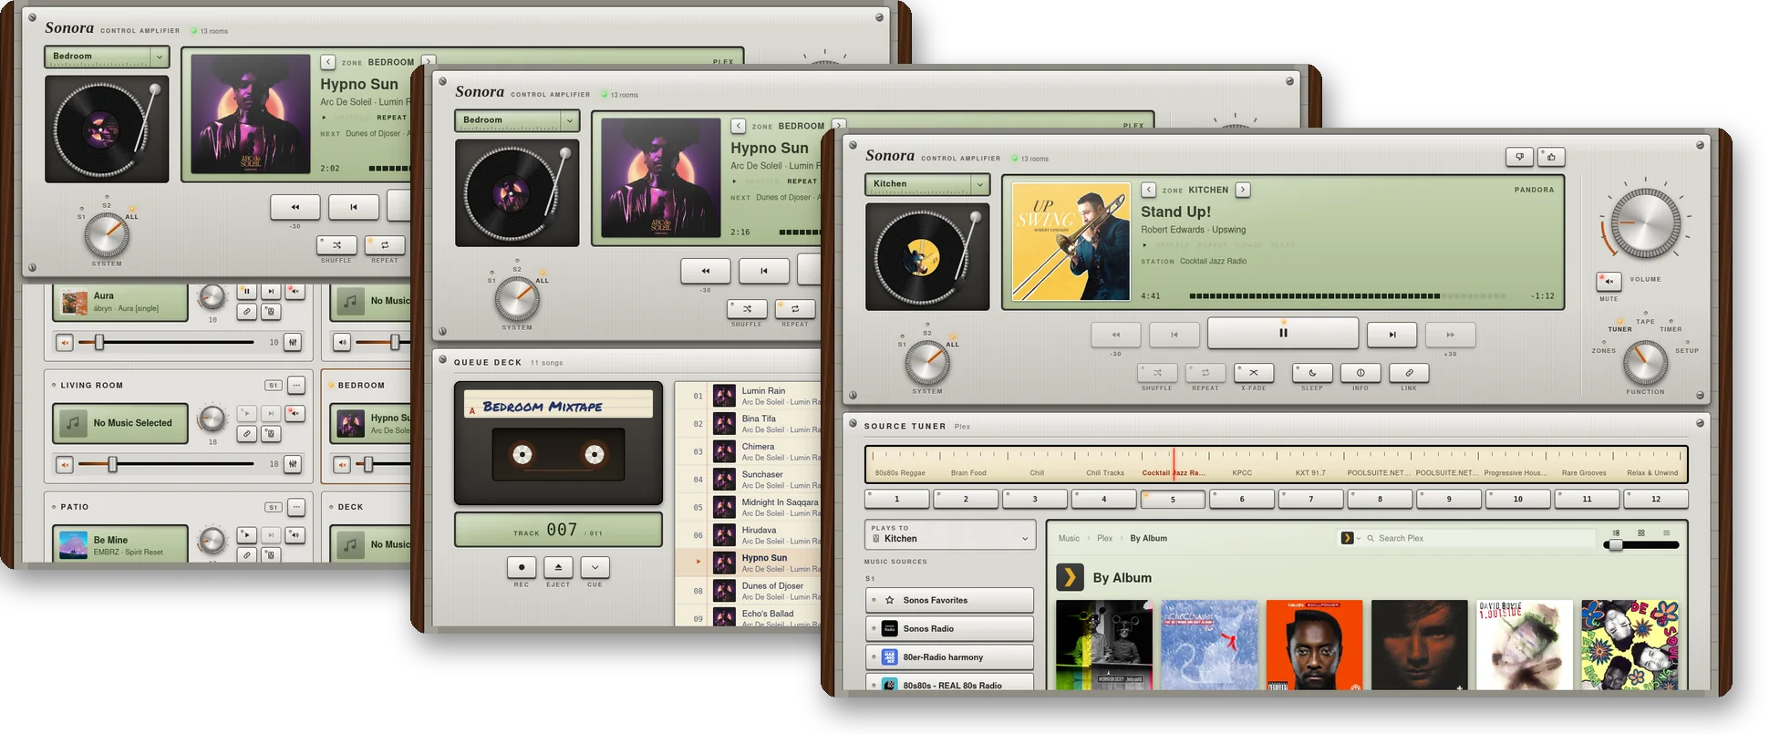1769x734 pixels.
Task: Open the Bedroom dropdown in the middle window
Action: [x=517, y=120]
